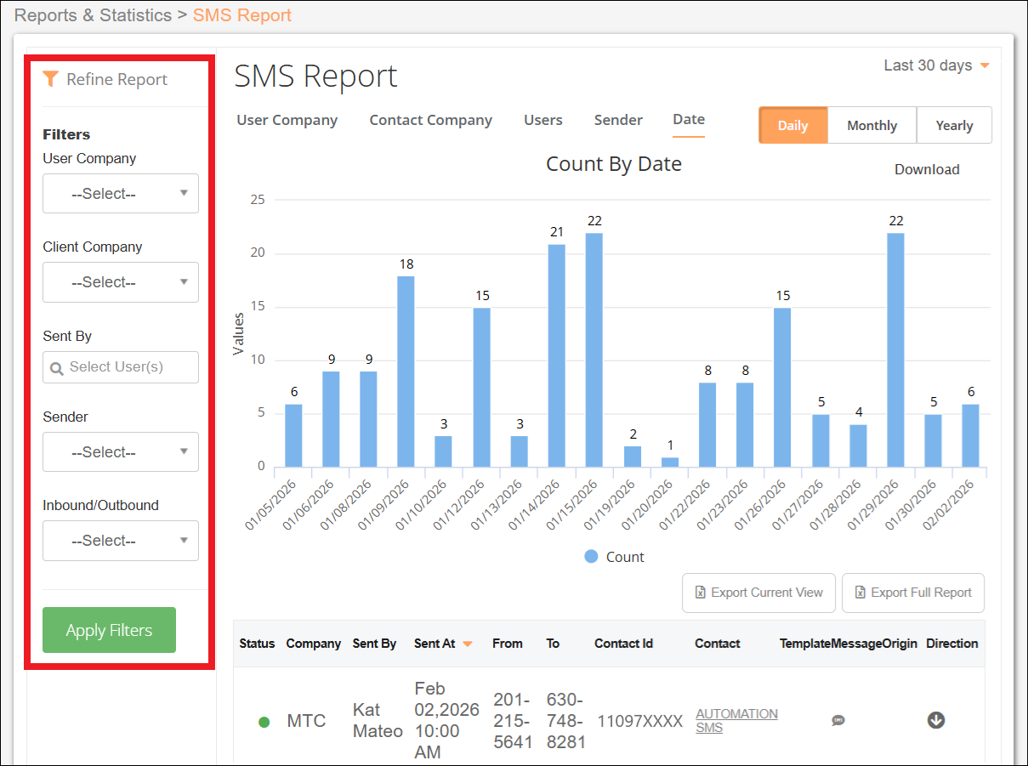Click the direction down-arrow icon in the row

coord(936,720)
